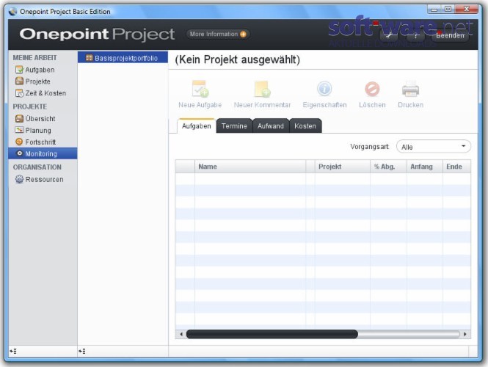Switch to the Aufwand tab
The image size is (488, 367).
[271, 126]
